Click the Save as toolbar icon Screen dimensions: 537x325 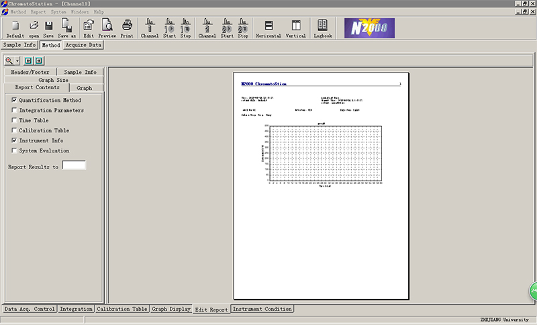[x=67, y=28]
